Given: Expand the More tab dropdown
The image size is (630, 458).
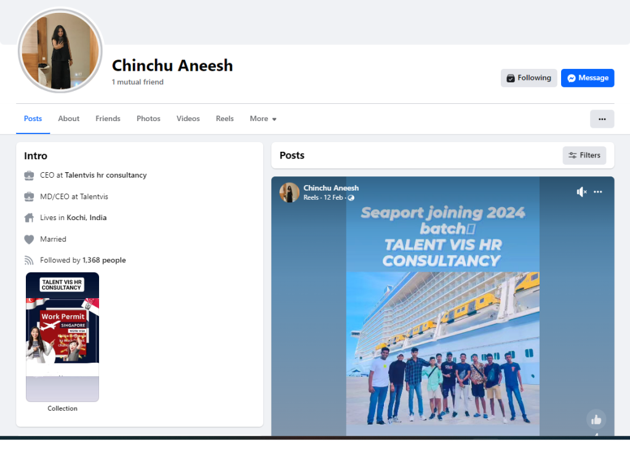Looking at the screenshot, I should point(263,119).
